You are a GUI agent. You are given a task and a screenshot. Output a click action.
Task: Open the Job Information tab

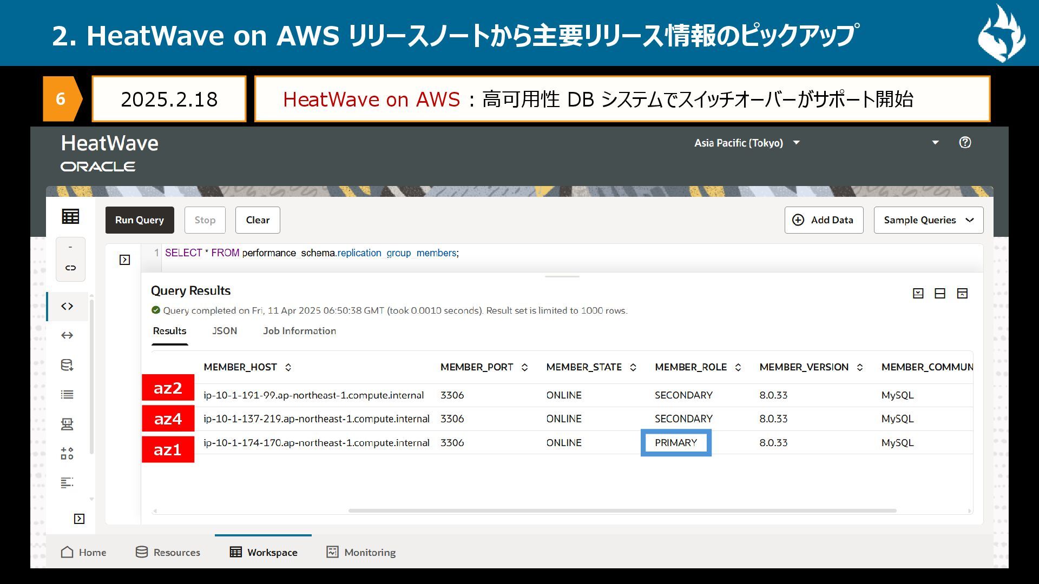point(299,331)
